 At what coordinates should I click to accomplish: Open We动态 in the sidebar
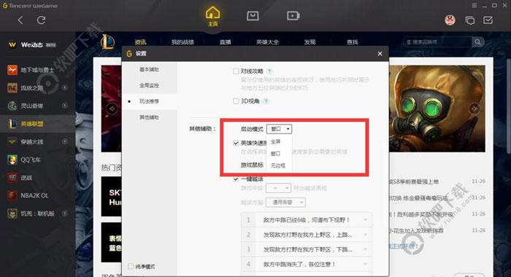click(x=32, y=44)
